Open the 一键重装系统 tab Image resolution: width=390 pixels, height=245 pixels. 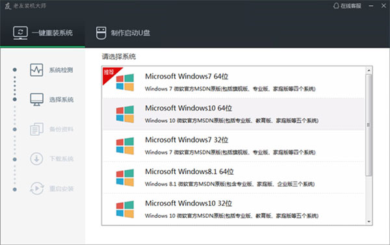pyautogui.click(x=42, y=33)
